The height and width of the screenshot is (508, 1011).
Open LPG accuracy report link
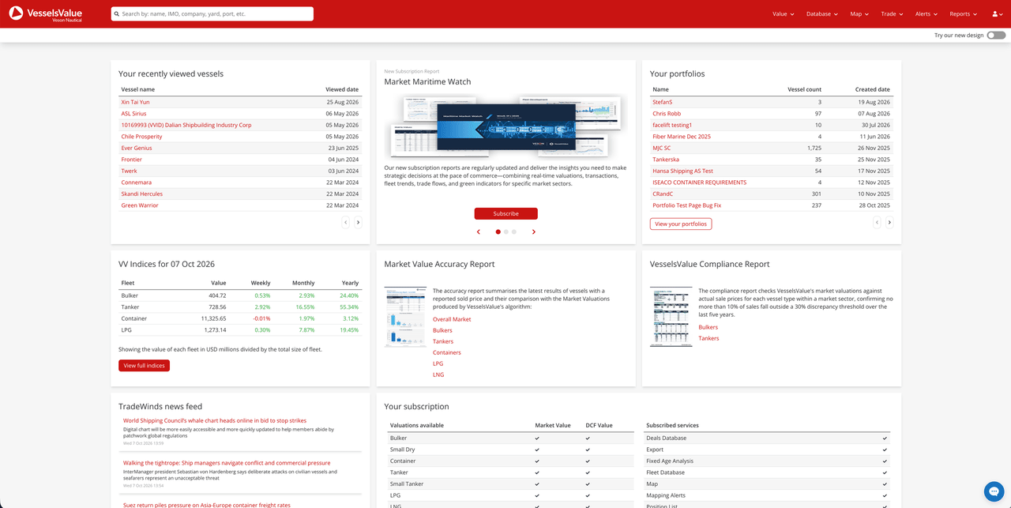point(438,363)
